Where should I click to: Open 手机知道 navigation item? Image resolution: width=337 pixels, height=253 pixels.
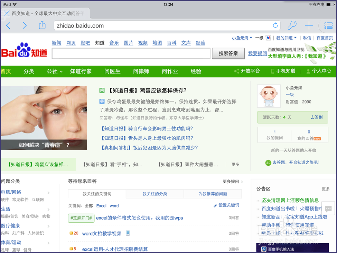click(x=283, y=71)
